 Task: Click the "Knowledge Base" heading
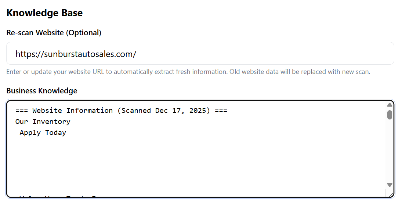pos(44,13)
